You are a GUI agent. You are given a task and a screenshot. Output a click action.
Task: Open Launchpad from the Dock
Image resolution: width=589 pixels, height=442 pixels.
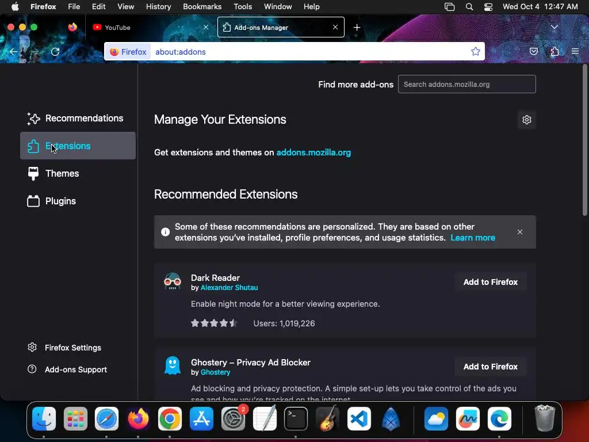pos(75,419)
